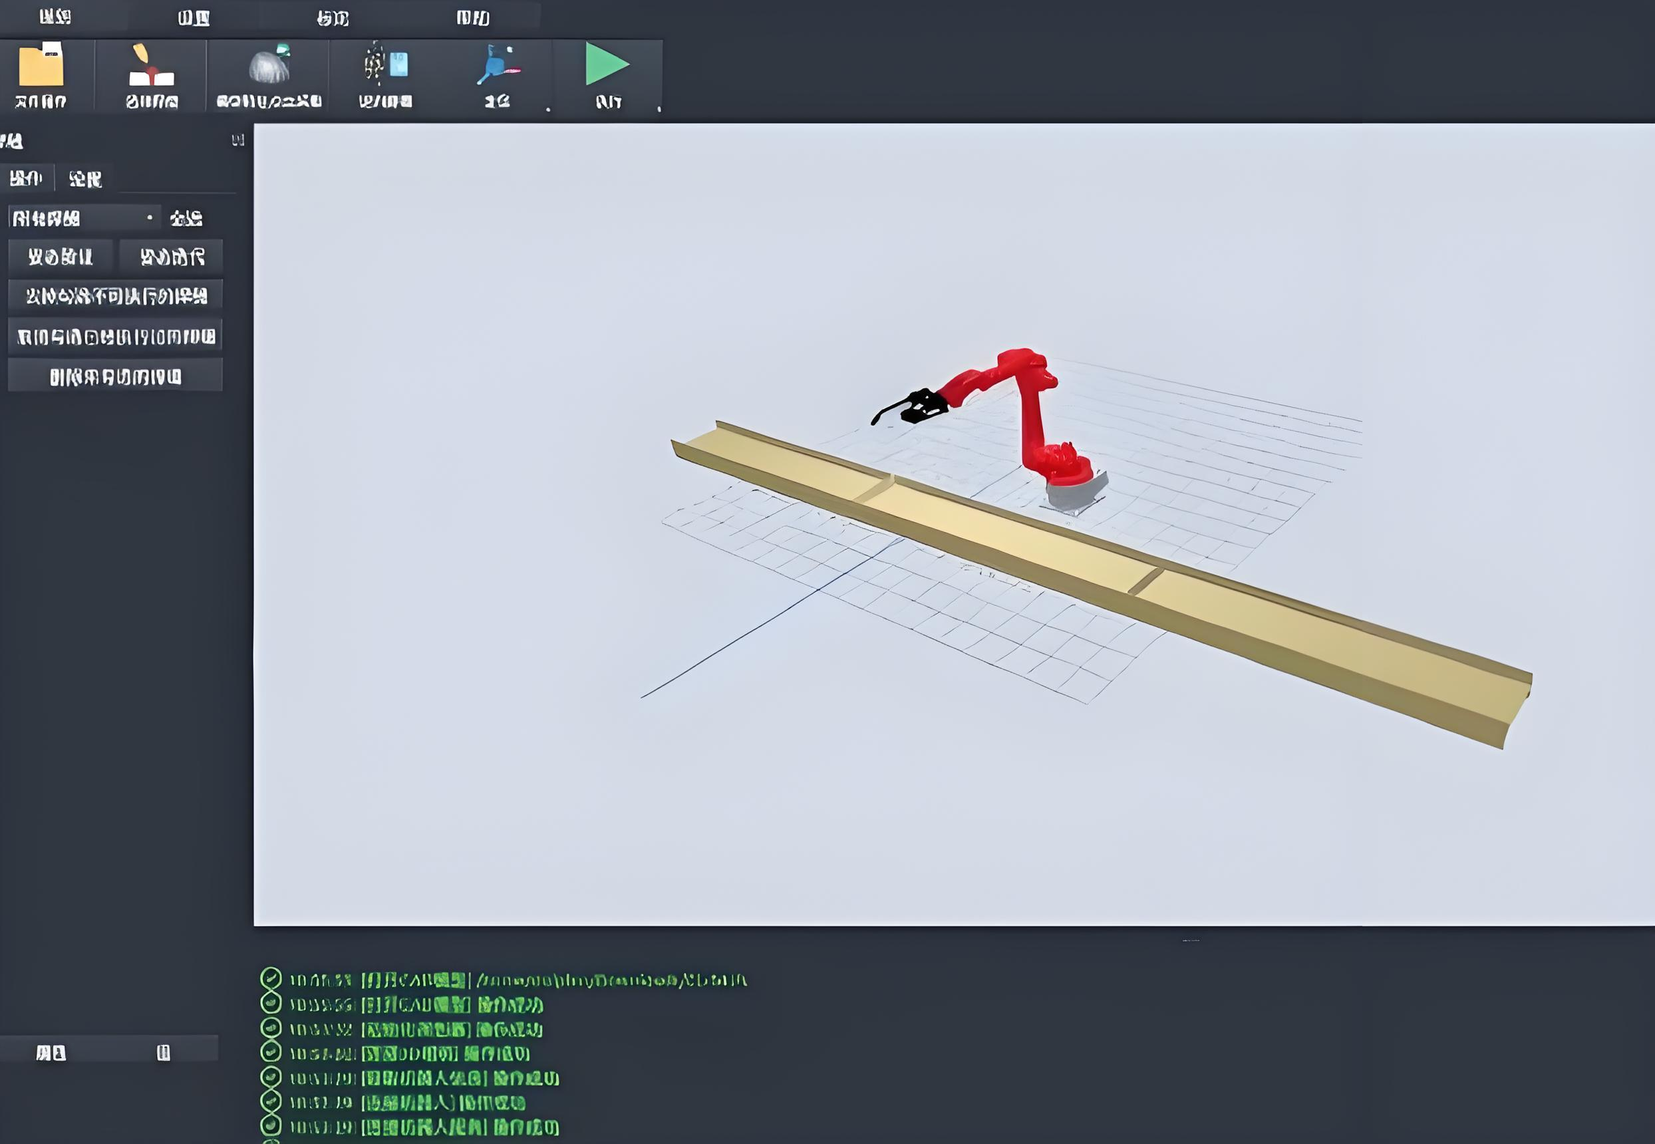Open the first menu bar item
The height and width of the screenshot is (1144, 1655).
(55, 17)
